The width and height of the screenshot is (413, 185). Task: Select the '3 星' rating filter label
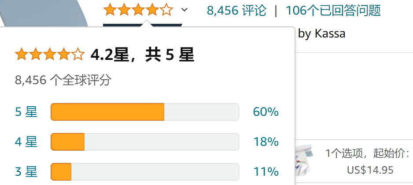tap(26, 171)
